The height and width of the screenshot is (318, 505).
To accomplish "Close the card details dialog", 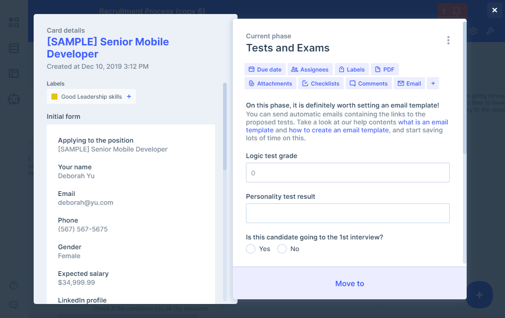I will (x=495, y=10).
